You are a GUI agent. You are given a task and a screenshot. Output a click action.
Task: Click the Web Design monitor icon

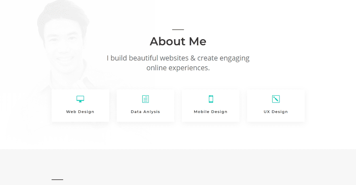click(x=80, y=99)
